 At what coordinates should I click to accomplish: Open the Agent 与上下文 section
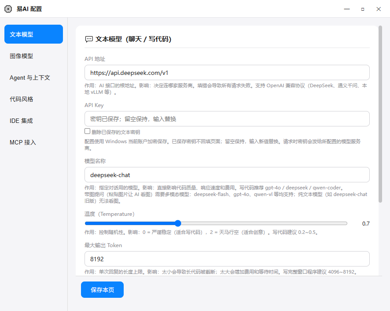click(33, 78)
